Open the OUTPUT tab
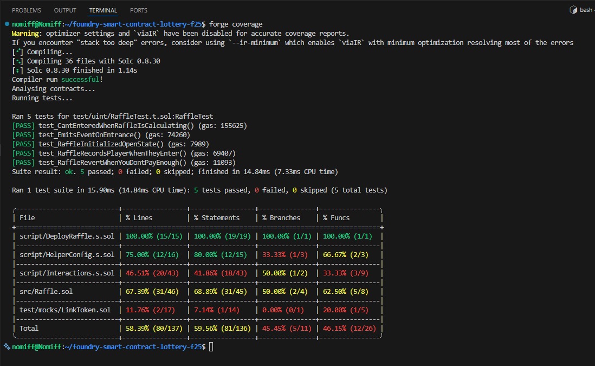This screenshot has width=595, height=366. point(65,10)
